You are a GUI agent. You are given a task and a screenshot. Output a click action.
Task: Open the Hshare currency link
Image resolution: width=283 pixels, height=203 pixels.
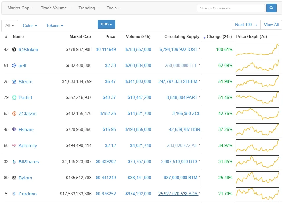pyautogui.click(x=26, y=130)
